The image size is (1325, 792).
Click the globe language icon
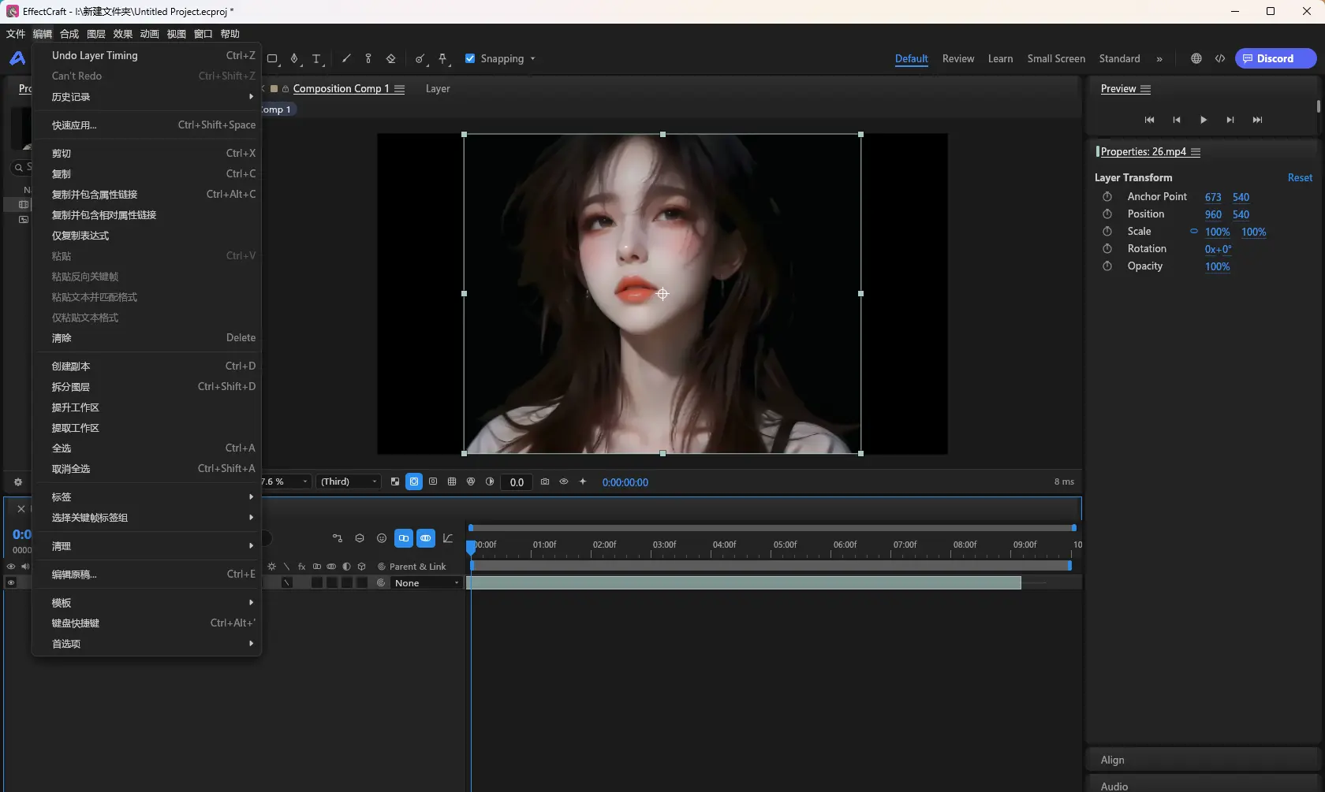tap(1196, 59)
